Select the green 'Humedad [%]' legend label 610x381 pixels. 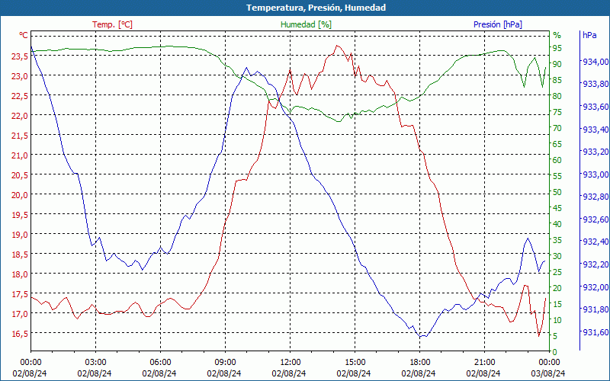[x=306, y=24]
